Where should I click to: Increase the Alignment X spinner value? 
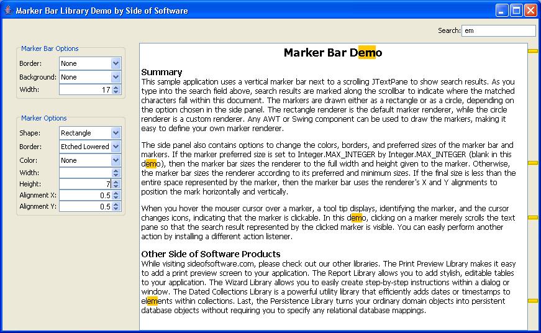pyautogui.click(x=116, y=193)
